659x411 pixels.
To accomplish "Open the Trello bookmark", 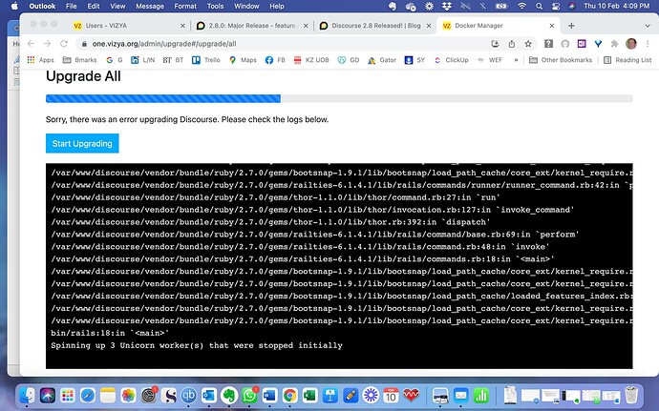I will (x=206, y=60).
